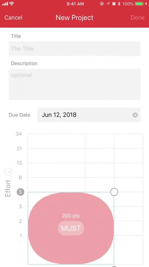Screen dimensions: 149x267
Task: Cancel the new project
Action: (13, 17)
